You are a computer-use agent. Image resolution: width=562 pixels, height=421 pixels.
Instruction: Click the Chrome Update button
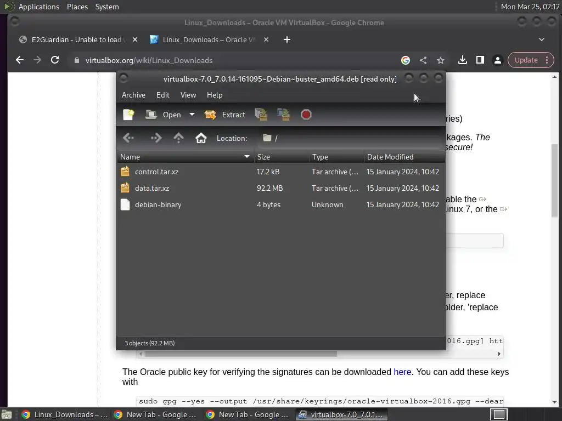click(x=526, y=60)
